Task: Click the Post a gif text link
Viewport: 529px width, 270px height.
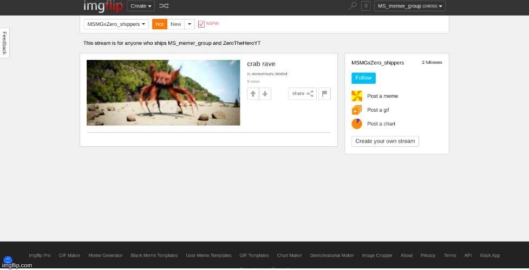Action: click(378, 110)
